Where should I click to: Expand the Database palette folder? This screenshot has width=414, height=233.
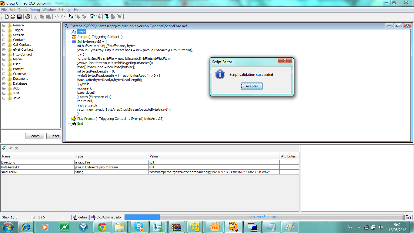pyautogui.click(x=4, y=83)
